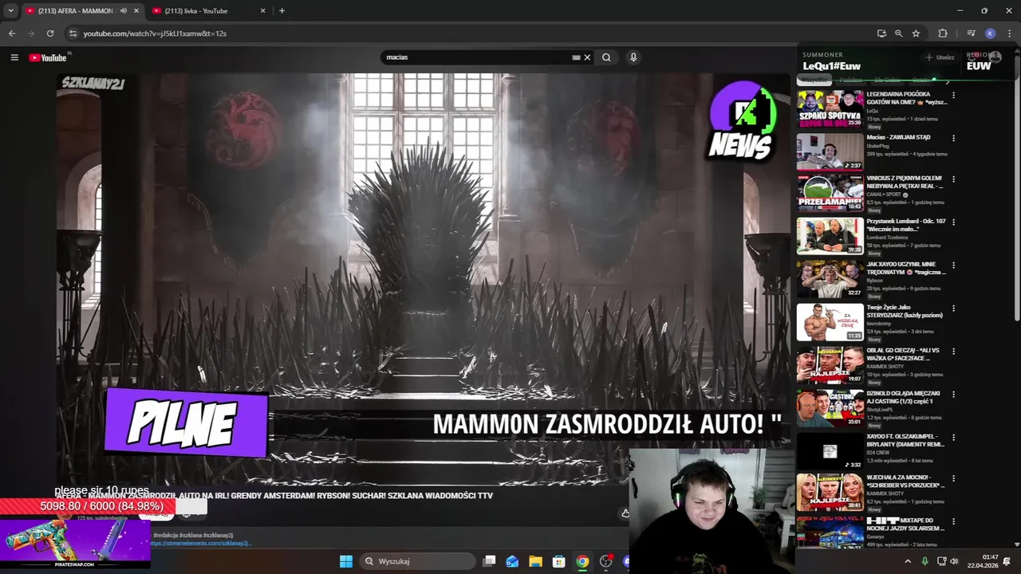This screenshot has height=574, width=1021.
Task: Open site information icon in address bar
Action: click(73, 33)
